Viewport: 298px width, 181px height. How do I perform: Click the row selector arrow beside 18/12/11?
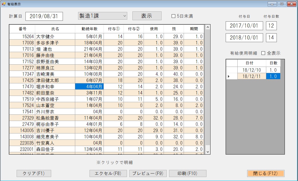[x=229, y=77]
